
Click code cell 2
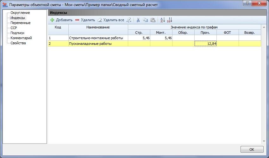[x=58, y=44]
